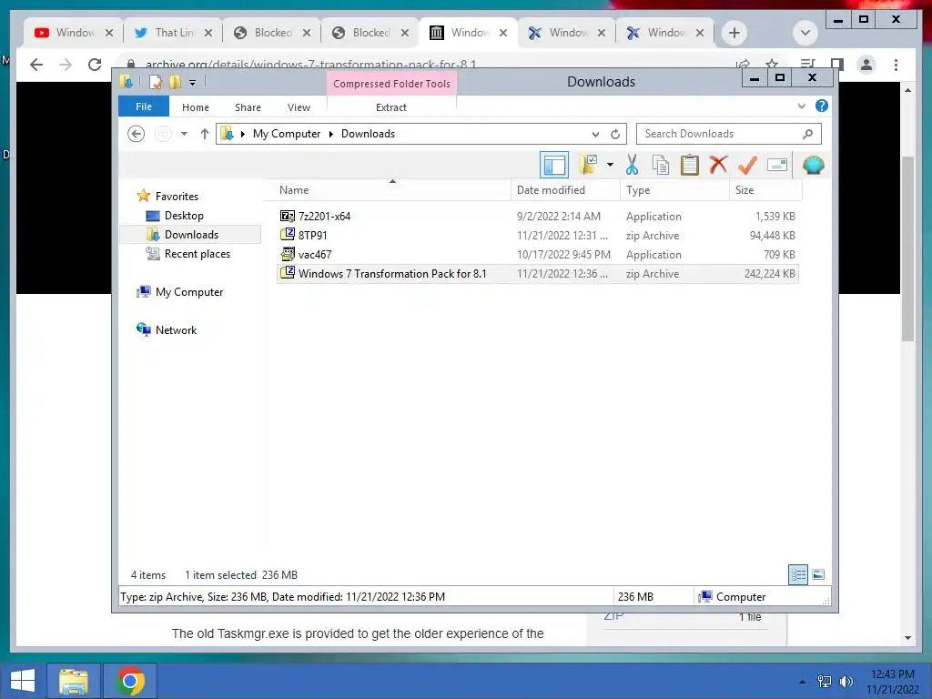The image size is (932, 699).
Task: Click the search magnifier icon
Action: tap(807, 134)
